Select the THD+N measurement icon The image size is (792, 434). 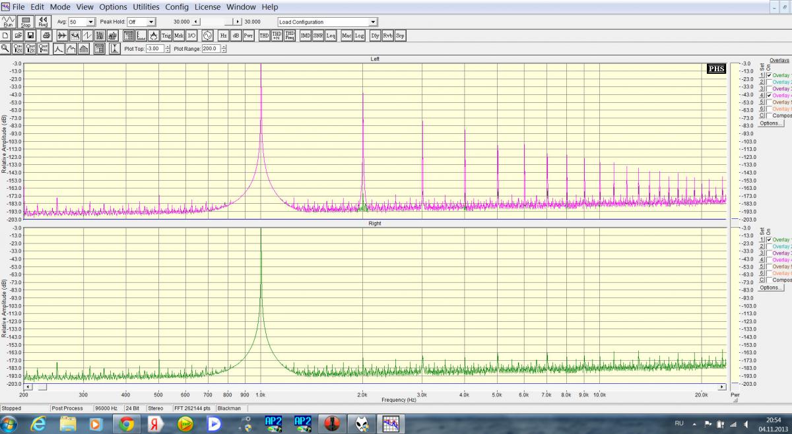tap(277, 36)
